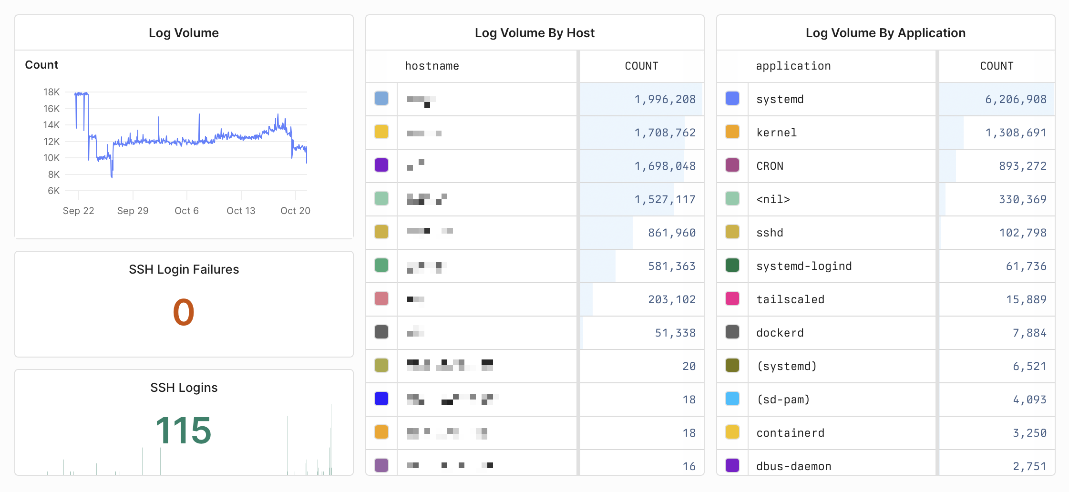Click the blue swatch of the top host row

pos(381,99)
